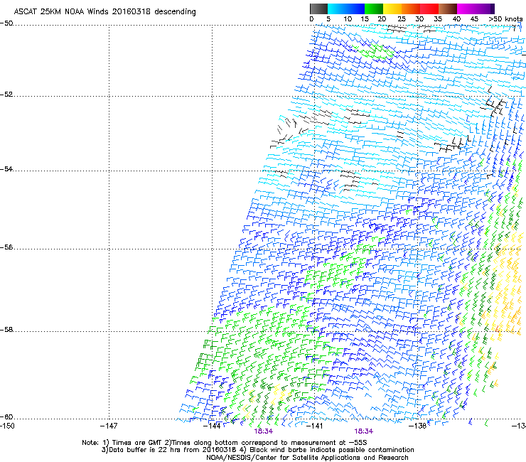Click the yellow 20-25 knots legend swatch
526x462 pixels.
click(392, 9)
